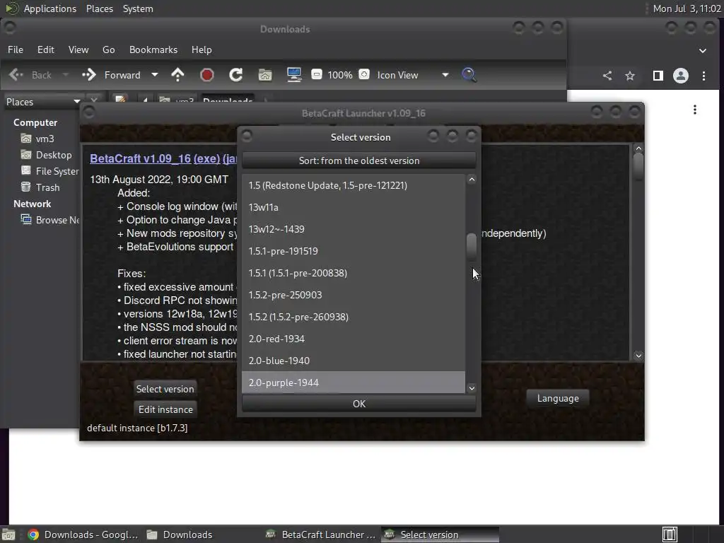Click the Forward arrow icon in file manager
This screenshot has width=724, height=543.
(x=88, y=75)
